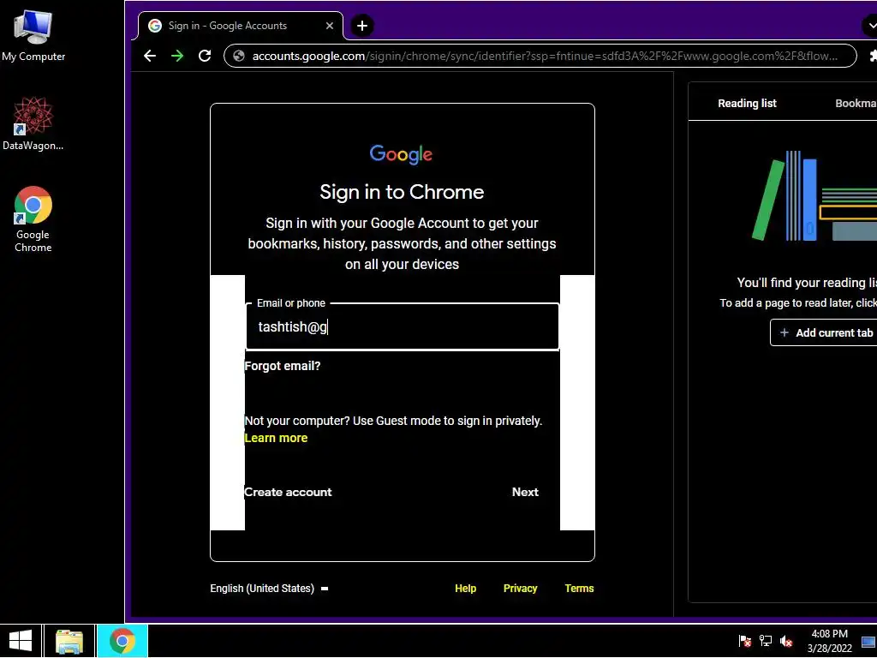877x658 pixels.
Task: Open the Terms footer link
Action: tap(579, 589)
